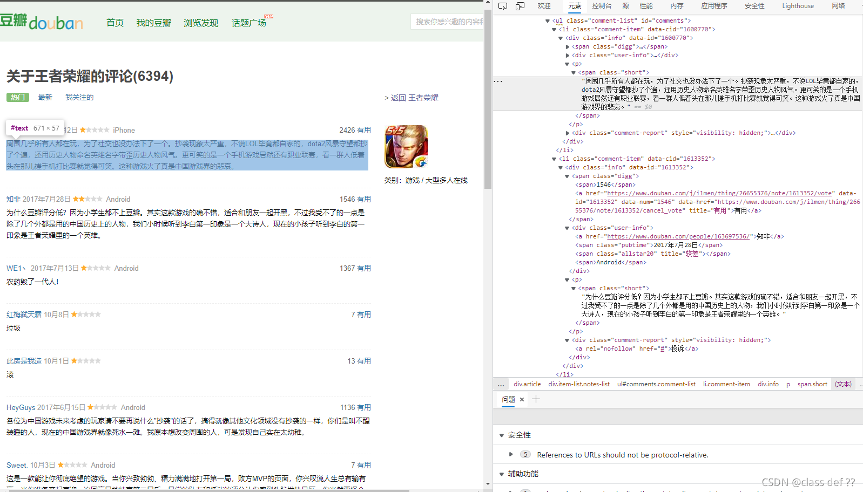This screenshot has height=492, width=863.
Task: Open user WE1丶 profile
Action: 16,268
